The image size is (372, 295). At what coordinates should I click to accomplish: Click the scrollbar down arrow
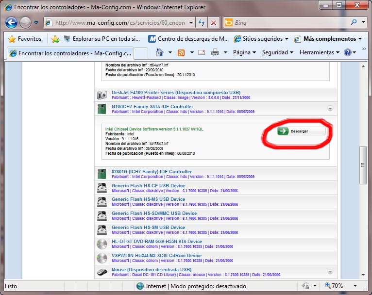363,275
